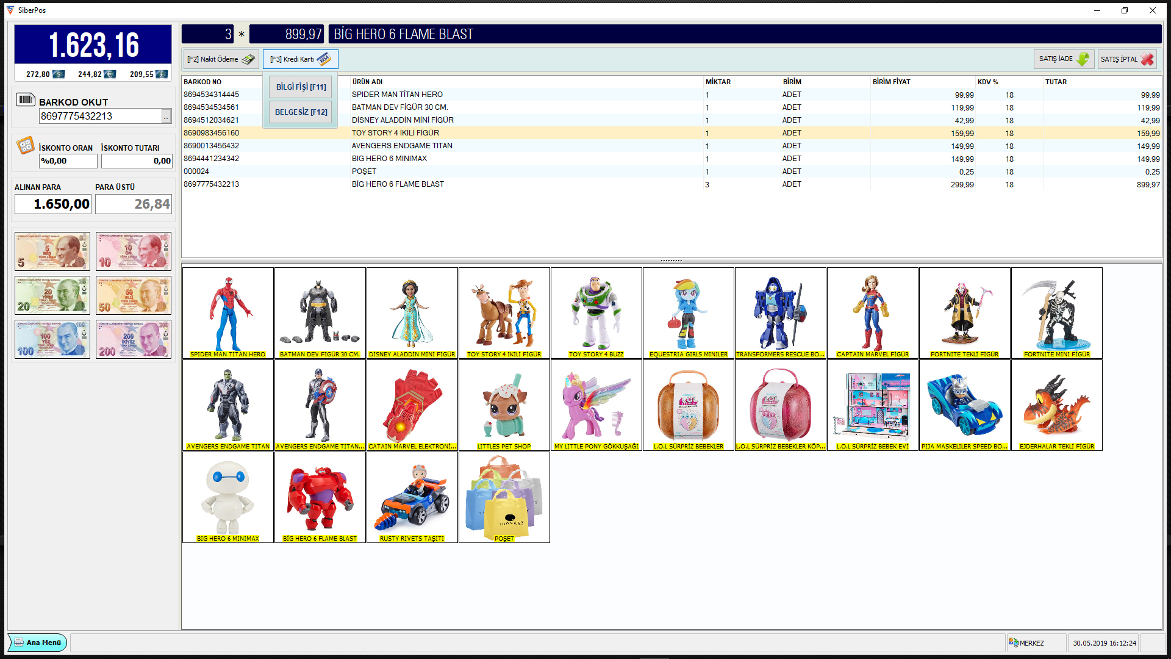Click the SATIŞ İADE button

pyautogui.click(x=1064, y=59)
